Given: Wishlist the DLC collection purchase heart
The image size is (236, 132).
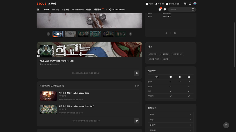Looking at the screenshot, I should pos(137,73).
